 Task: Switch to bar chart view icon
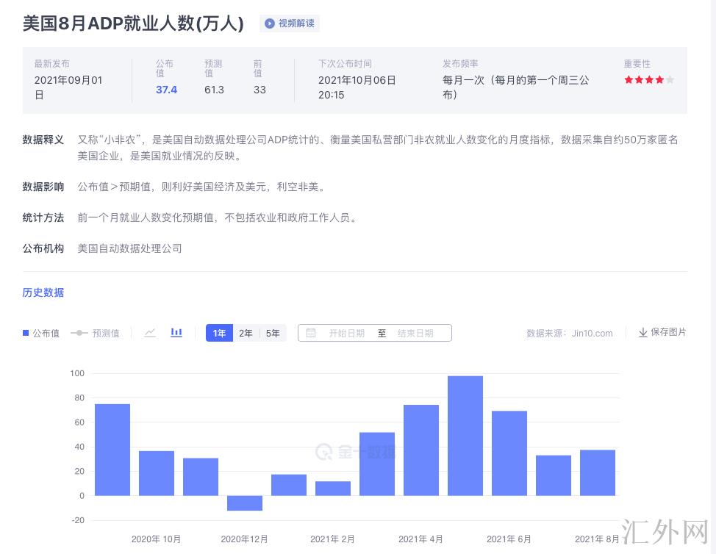point(176,333)
